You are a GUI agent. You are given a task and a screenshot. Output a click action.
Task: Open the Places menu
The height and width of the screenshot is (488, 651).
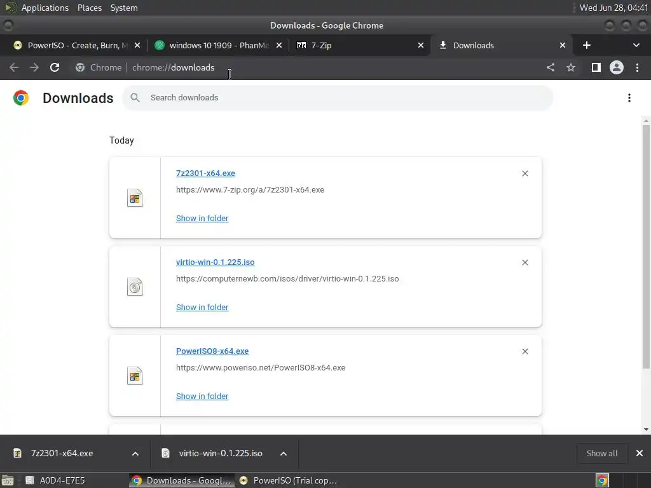pos(89,8)
